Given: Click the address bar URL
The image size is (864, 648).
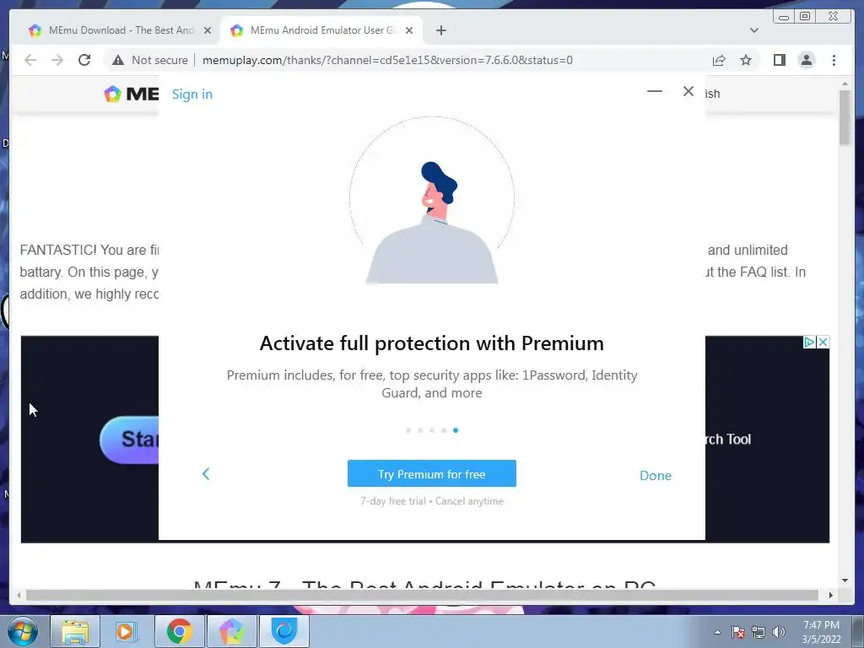Looking at the screenshot, I should 387,60.
